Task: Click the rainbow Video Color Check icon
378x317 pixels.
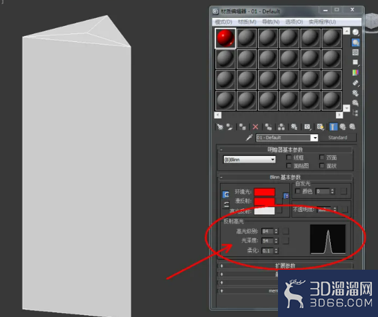Action: (x=355, y=73)
